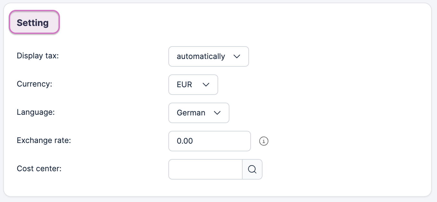
Task: Click the "Exchange rate:" label
Action: [44, 140]
